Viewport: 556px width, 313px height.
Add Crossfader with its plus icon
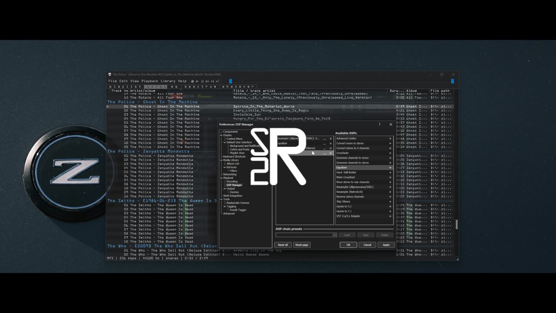pyautogui.click(x=390, y=153)
